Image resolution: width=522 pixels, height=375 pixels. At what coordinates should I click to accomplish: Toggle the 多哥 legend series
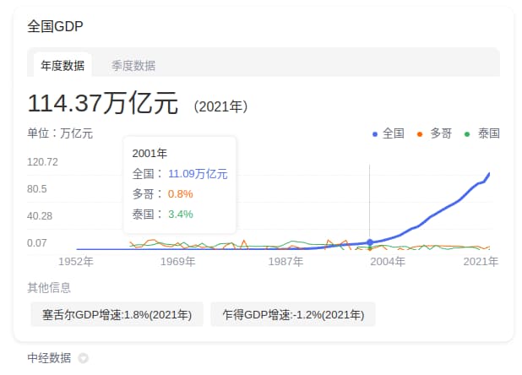click(x=435, y=133)
